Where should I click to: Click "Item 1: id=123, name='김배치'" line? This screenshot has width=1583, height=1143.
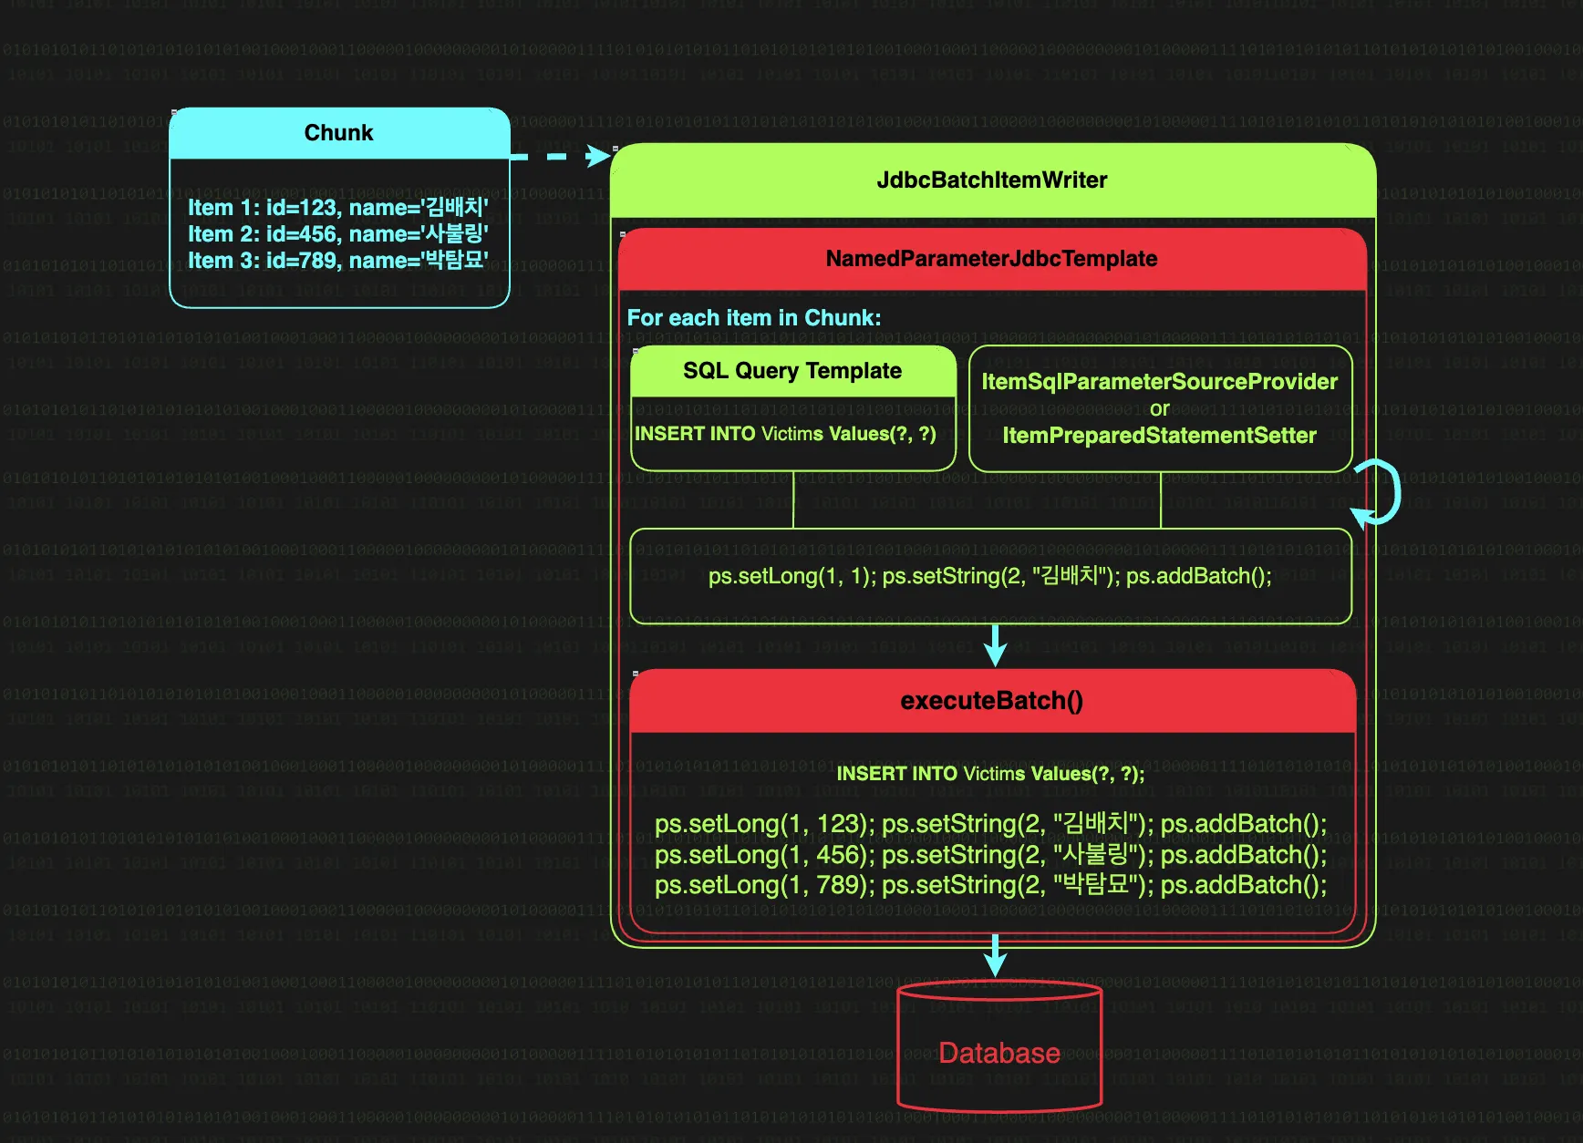pyautogui.click(x=338, y=208)
